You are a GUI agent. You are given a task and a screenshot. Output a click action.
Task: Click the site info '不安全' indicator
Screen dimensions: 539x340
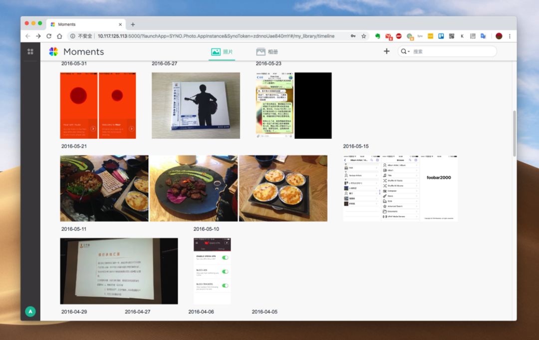pyautogui.click(x=81, y=36)
